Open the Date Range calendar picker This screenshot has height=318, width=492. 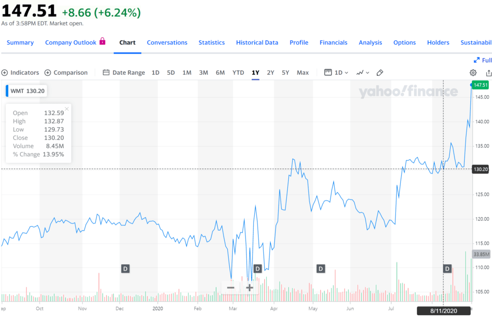(x=123, y=72)
